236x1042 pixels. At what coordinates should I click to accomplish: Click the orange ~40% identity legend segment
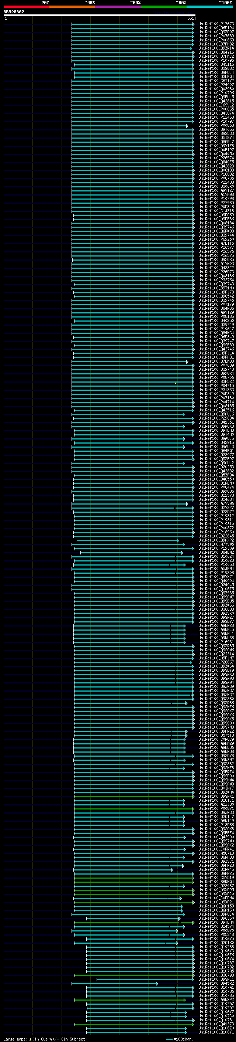click(x=72, y=7)
